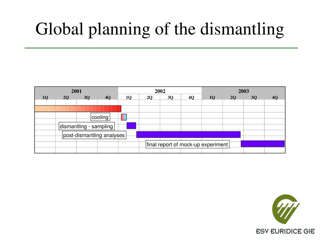Click the 1Q label under 2002
The width and height of the screenshot is (320, 240).
(x=128, y=97)
